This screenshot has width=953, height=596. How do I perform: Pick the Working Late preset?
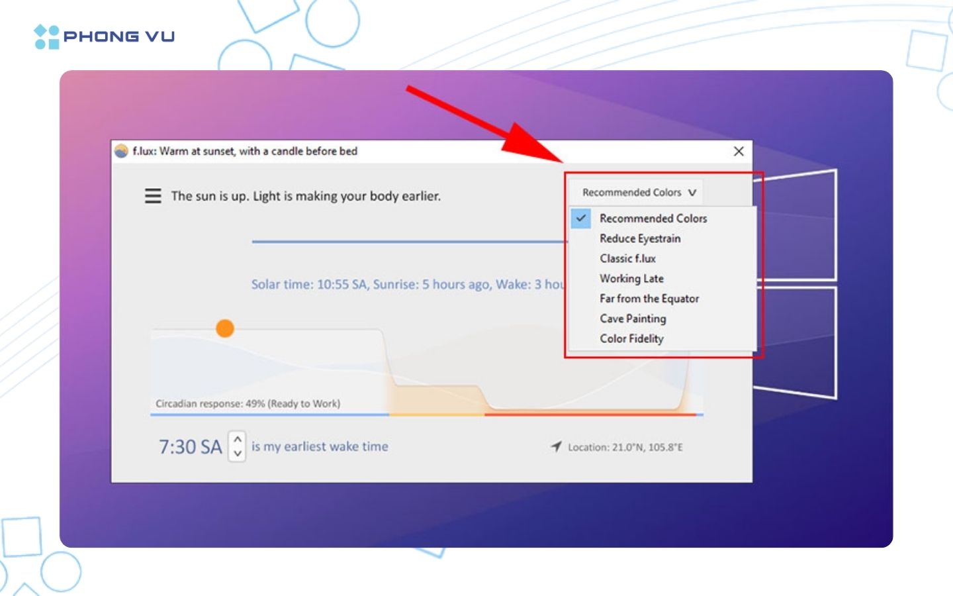click(x=631, y=279)
